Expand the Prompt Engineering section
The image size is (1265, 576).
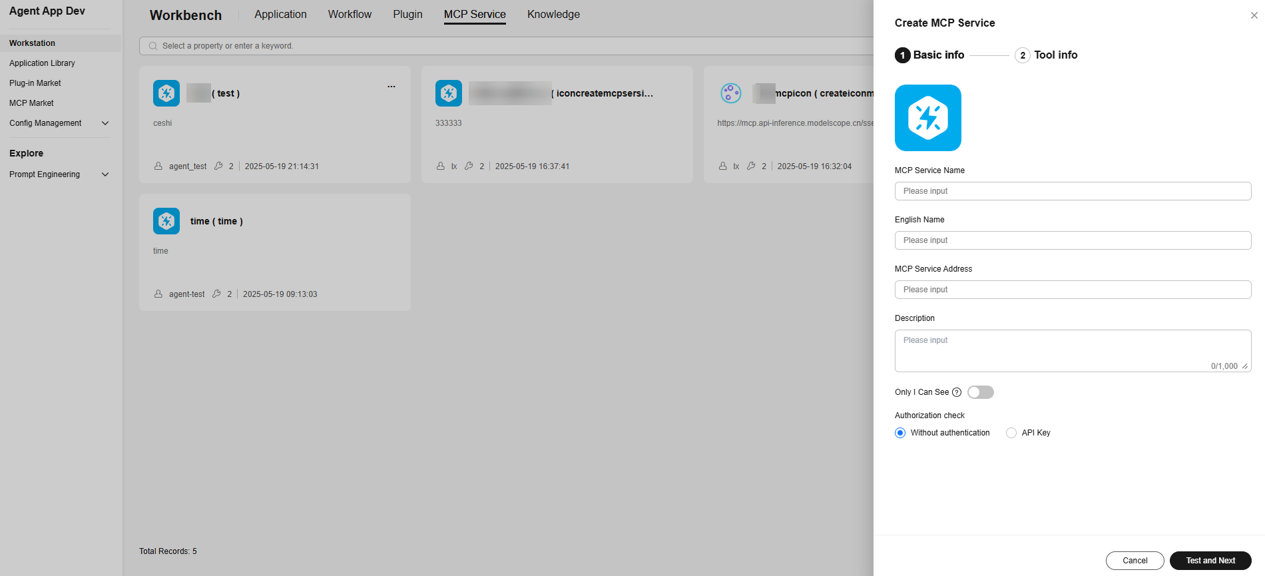pos(105,174)
